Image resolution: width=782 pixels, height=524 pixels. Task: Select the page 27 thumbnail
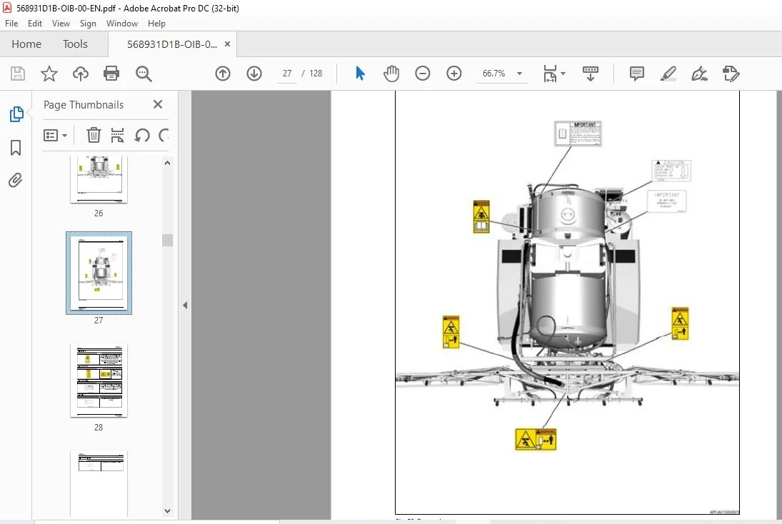point(99,273)
